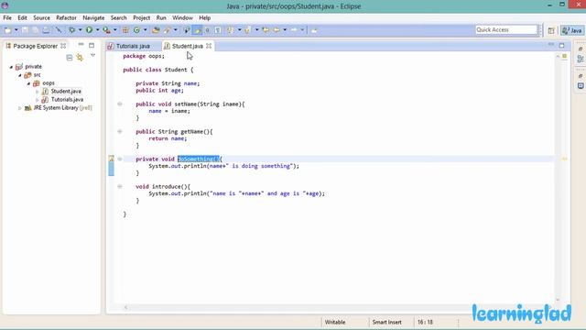Image resolution: width=586 pixels, height=330 pixels.
Task: Click the Package Explorer tab title
Action: pos(35,46)
